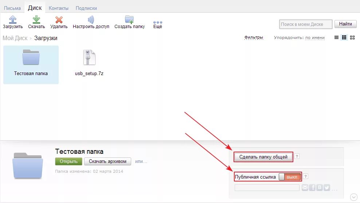Viewport: 360px width, 203px height.
Task: Click in the Поиск в моем Диске field
Action: (x=306, y=24)
